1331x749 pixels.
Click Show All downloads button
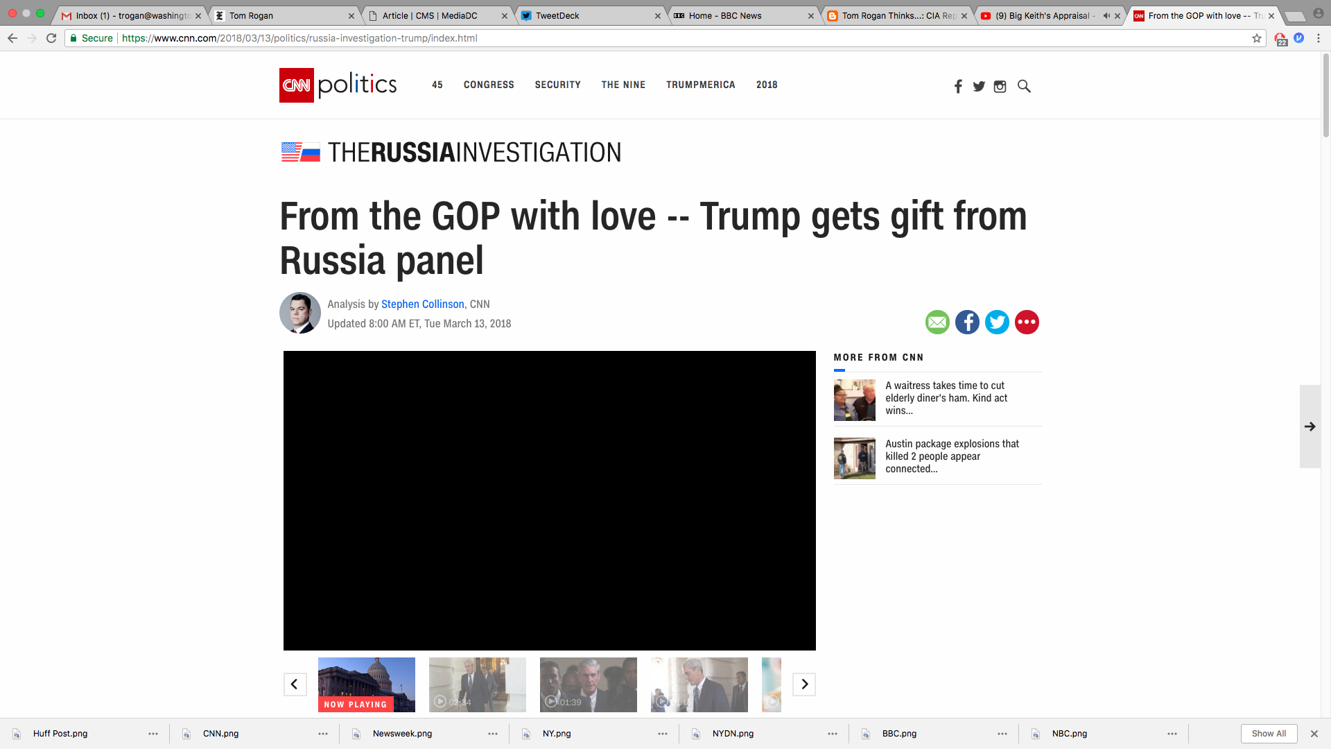(x=1269, y=734)
